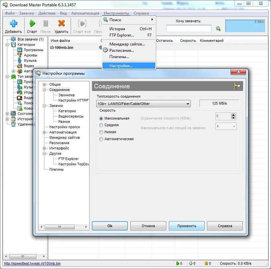Open max sections per download dropdown
The image size is (271, 269).
pos(226,126)
